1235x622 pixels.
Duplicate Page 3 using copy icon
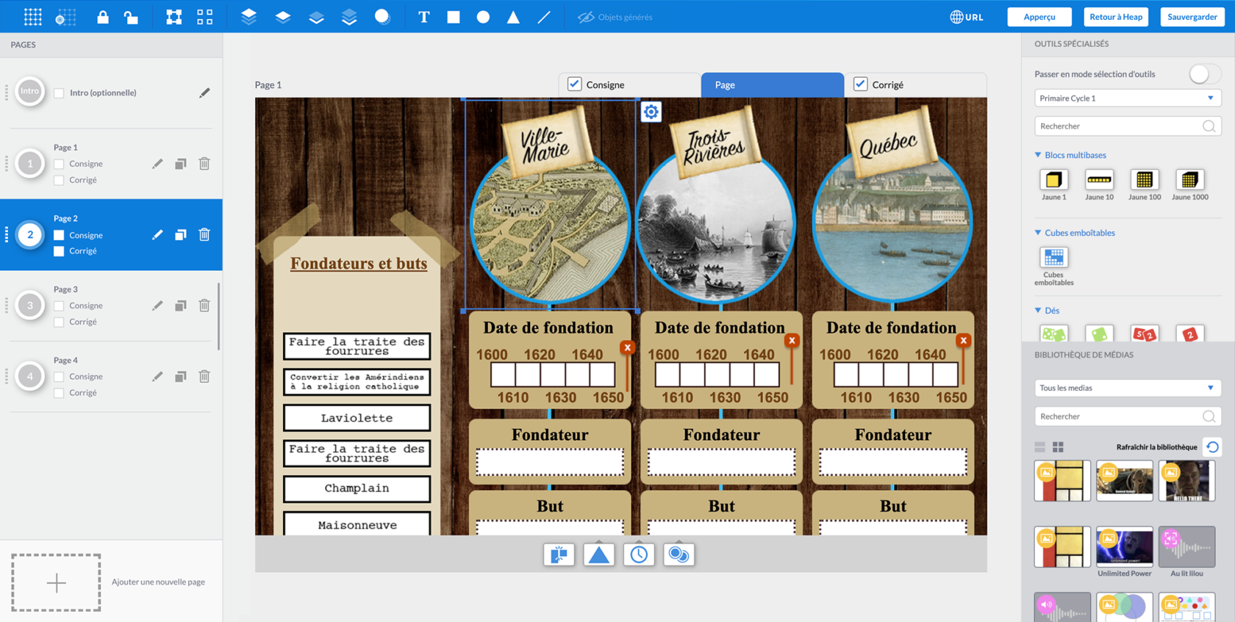(180, 305)
